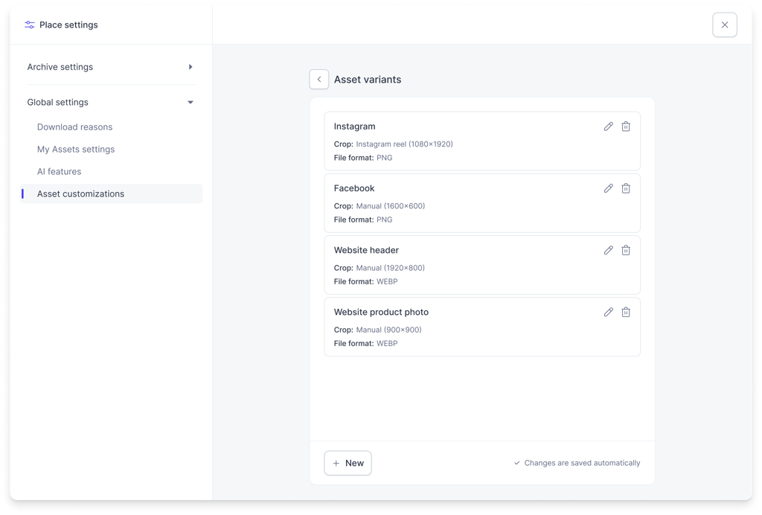Close the Place settings dialog
The height and width of the screenshot is (515, 762).
point(725,25)
